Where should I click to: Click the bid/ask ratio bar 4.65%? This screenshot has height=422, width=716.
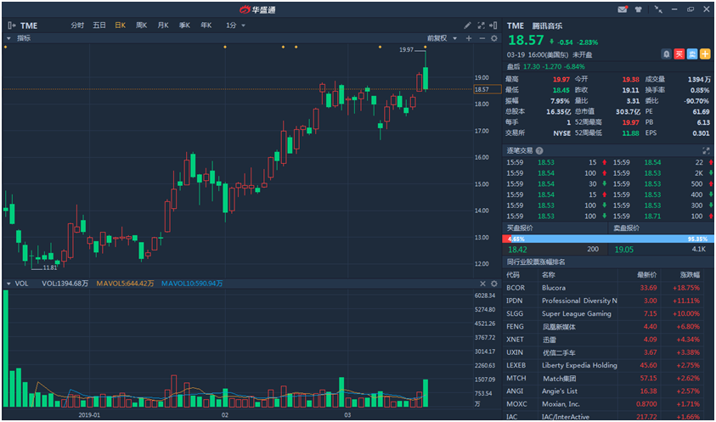pyautogui.click(x=608, y=239)
